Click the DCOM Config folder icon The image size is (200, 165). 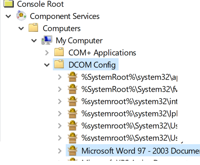point(59,65)
